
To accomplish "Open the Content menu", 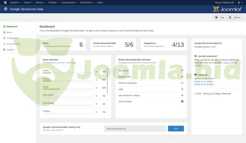I will tap(53, 3).
